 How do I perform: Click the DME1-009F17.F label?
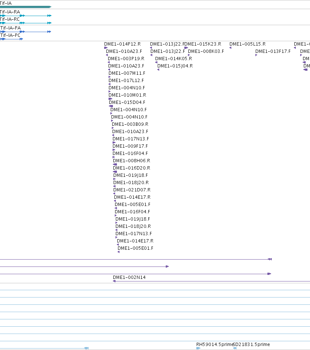[x=130, y=146]
